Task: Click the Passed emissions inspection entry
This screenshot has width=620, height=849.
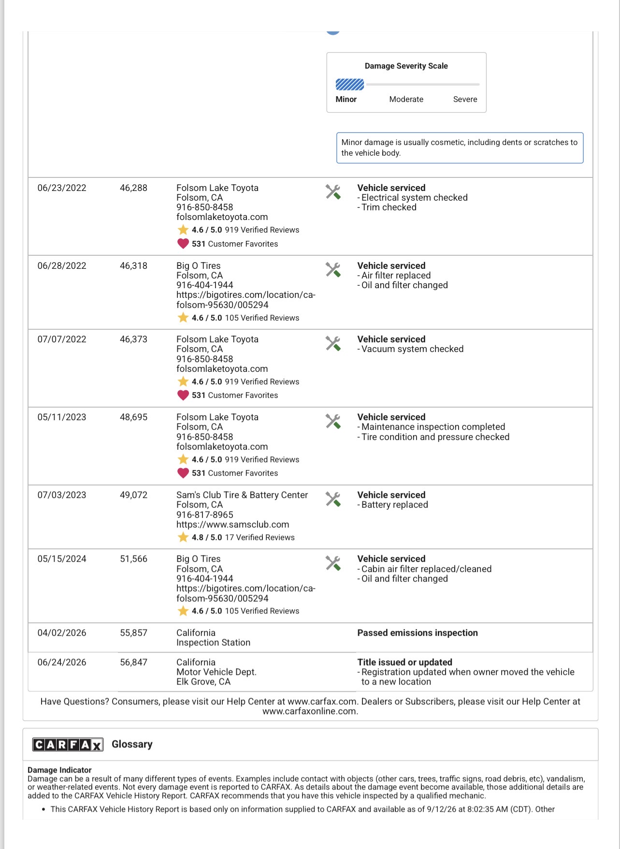Action: [418, 633]
